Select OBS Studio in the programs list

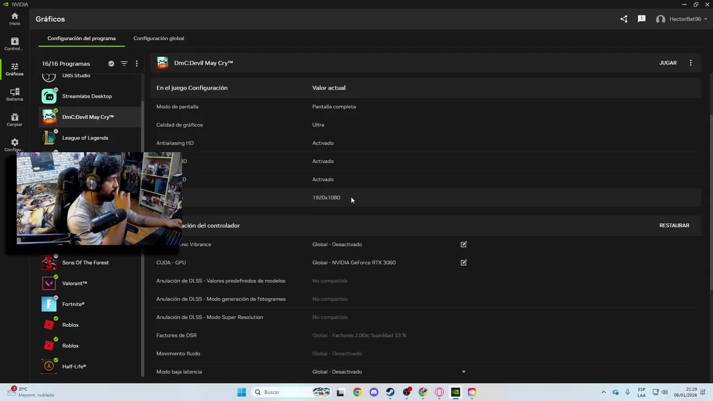(x=91, y=76)
